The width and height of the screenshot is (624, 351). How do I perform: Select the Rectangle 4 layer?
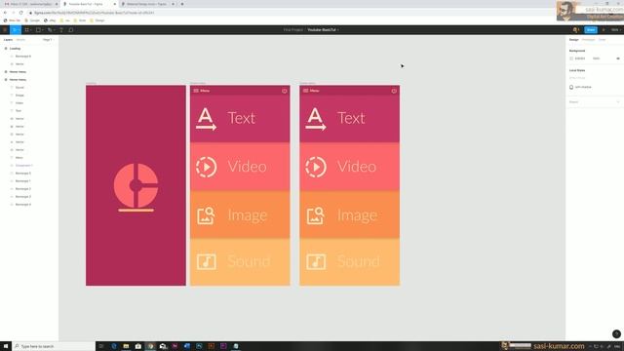click(23, 205)
